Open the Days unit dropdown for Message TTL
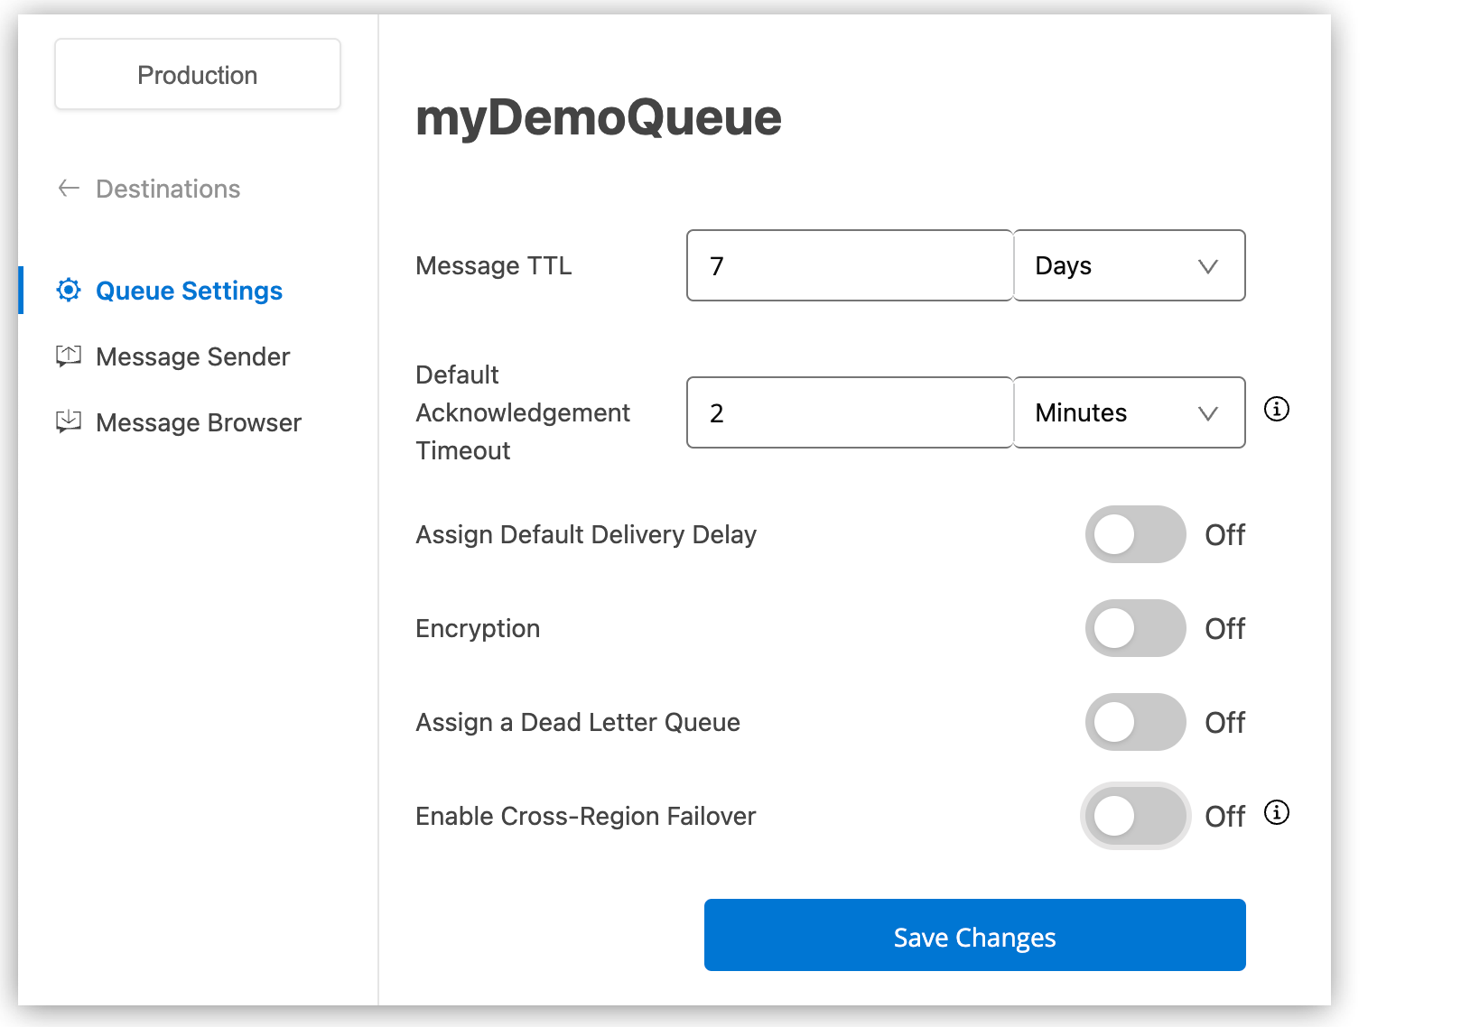Image resolution: width=1461 pixels, height=1027 pixels. (x=1130, y=265)
